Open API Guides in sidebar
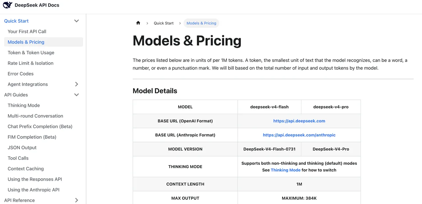422x204 pixels. point(16,95)
